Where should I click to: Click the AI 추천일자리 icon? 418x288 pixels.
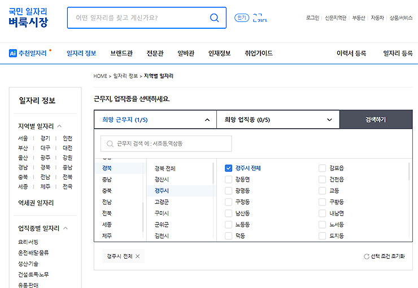pyautogui.click(x=13, y=53)
